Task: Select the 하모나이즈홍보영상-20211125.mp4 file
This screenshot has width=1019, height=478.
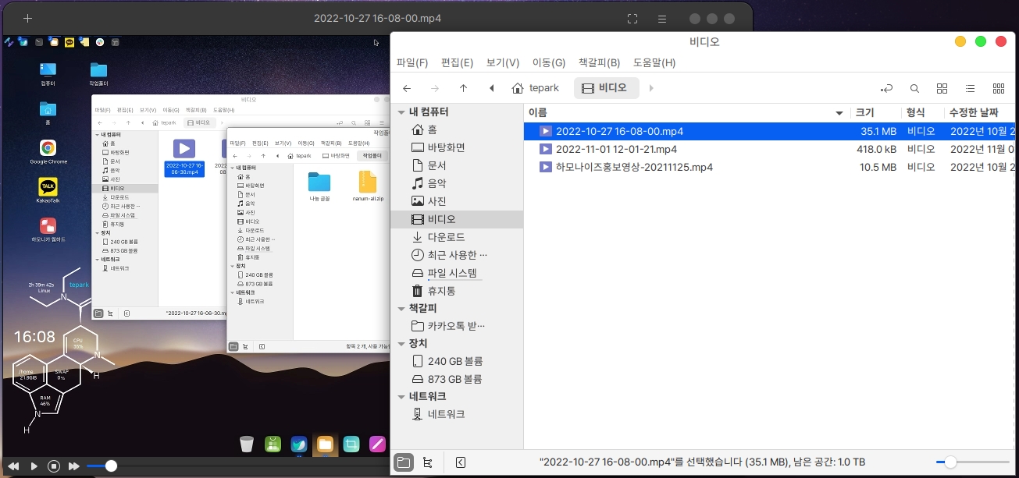Action: tap(633, 167)
